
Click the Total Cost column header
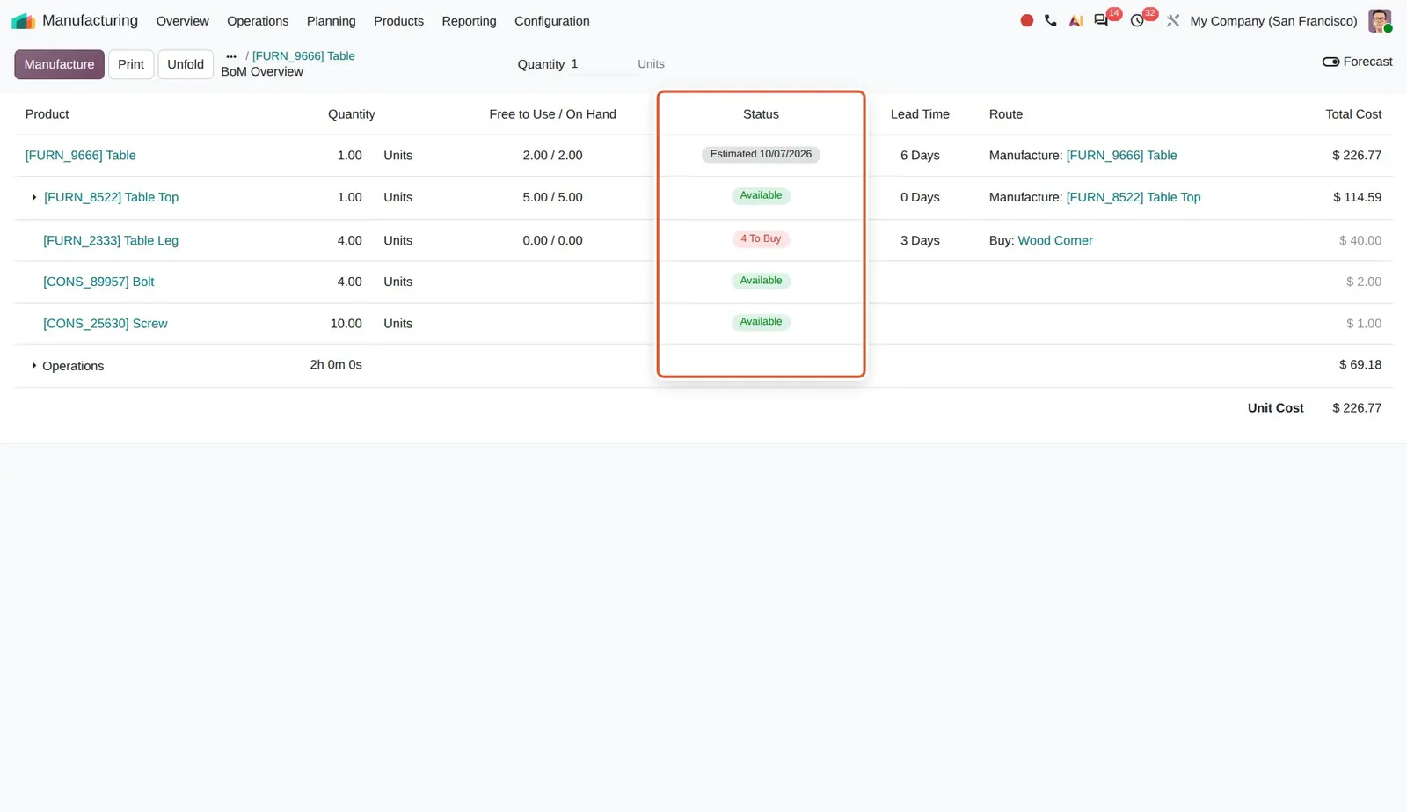(1353, 114)
